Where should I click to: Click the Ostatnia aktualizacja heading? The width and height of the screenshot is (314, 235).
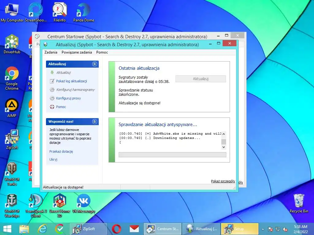(139, 68)
